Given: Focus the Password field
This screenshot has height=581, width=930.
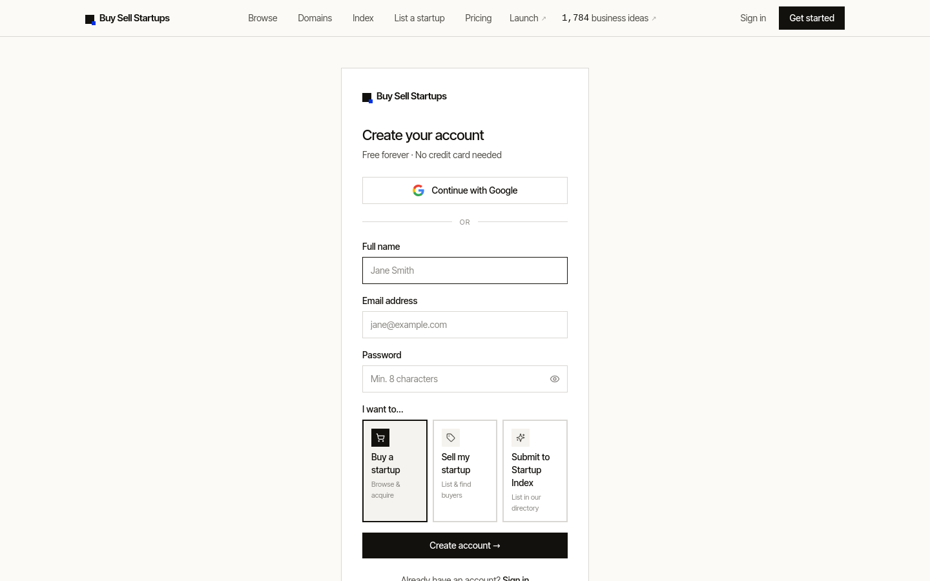Looking at the screenshot, I should 465,379.
